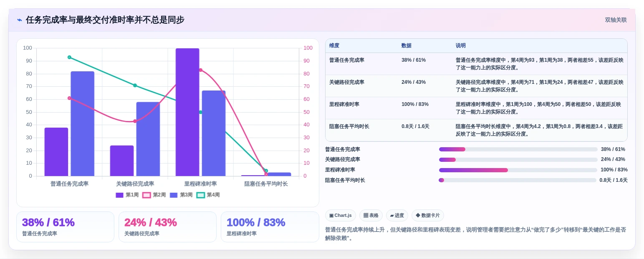Click the 第3周 bar for 关键路径完成率
The image size is (644, 259).
(x=148, y=139)
